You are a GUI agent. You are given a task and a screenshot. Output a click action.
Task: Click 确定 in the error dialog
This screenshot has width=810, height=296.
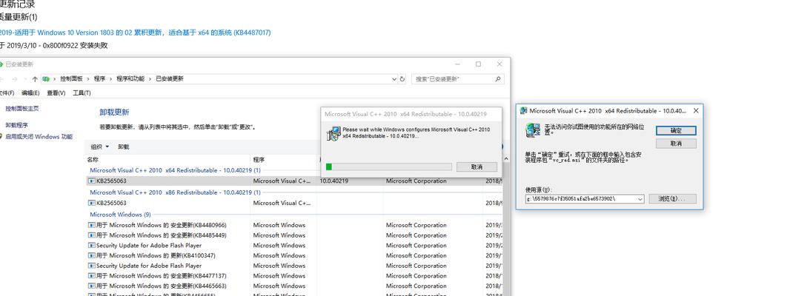click(676, 130)
